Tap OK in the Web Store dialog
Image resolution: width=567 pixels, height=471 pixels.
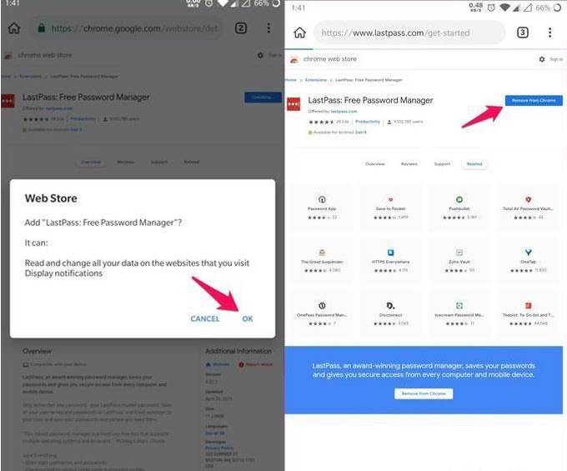pyautogui.click(x=248, y=318)
